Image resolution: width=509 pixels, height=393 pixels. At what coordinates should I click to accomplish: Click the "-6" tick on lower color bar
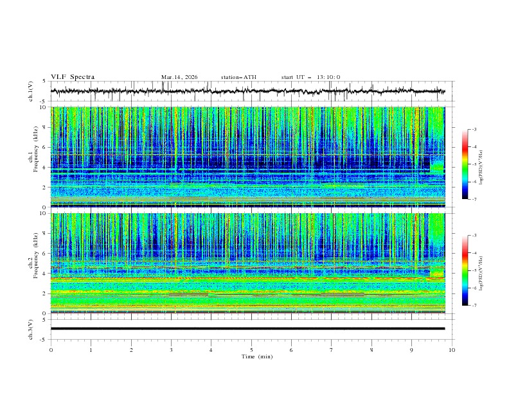coord(474,288)
